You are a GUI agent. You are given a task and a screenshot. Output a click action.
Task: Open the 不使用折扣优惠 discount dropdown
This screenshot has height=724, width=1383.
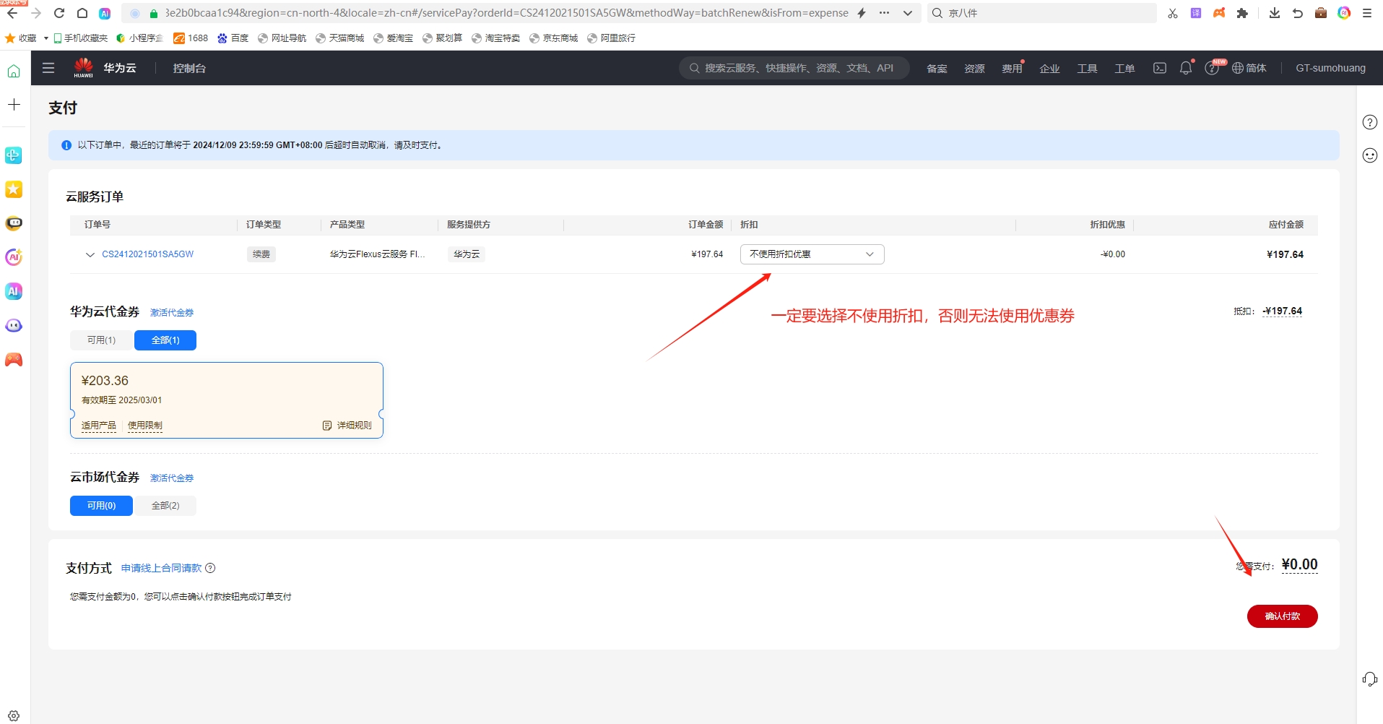click(811, 254)
